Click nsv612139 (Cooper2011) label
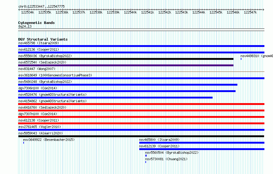This screenshot has height=174, width=273. pos(159,146)
